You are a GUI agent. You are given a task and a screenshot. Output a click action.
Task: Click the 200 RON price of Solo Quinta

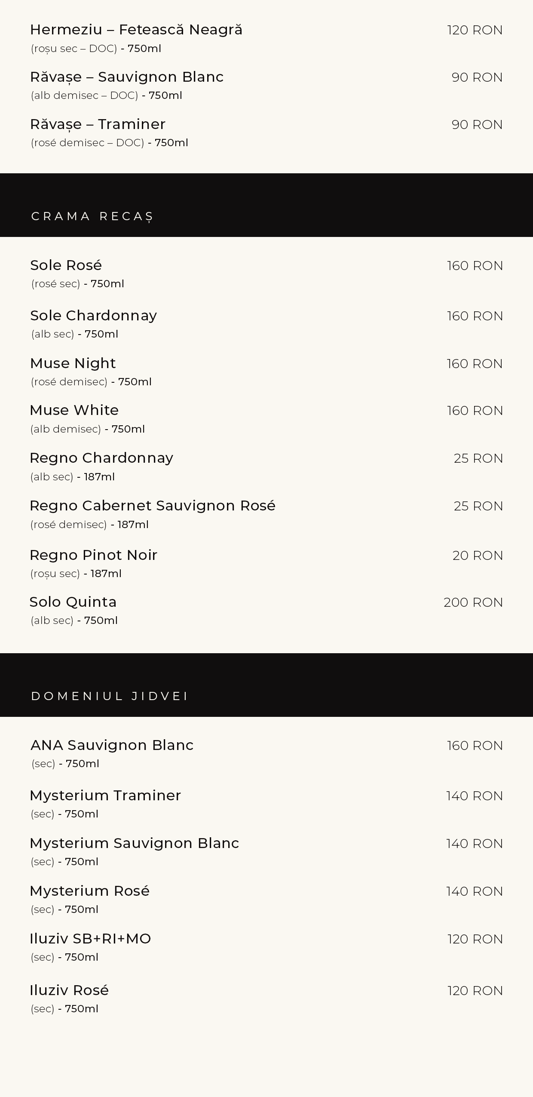click(473, 602)
